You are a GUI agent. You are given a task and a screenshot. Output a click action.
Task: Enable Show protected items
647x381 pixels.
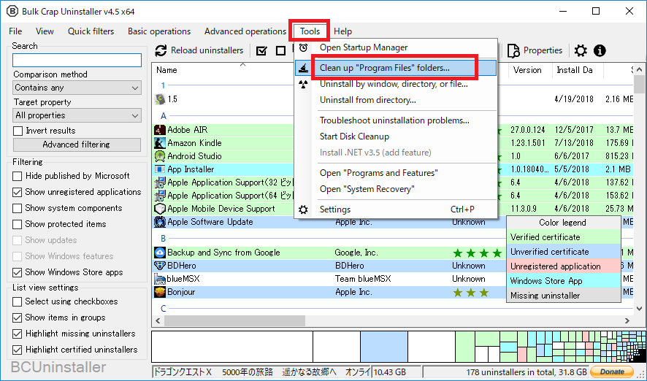click(18, 225)
